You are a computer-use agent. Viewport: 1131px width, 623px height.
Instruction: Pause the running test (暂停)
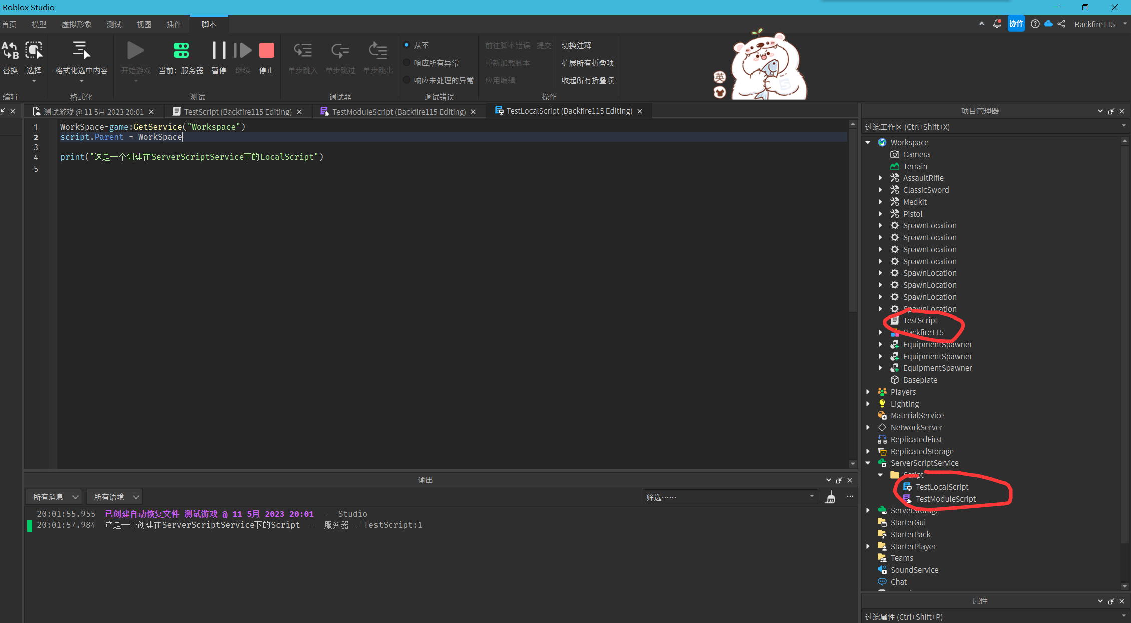[219, 50]
